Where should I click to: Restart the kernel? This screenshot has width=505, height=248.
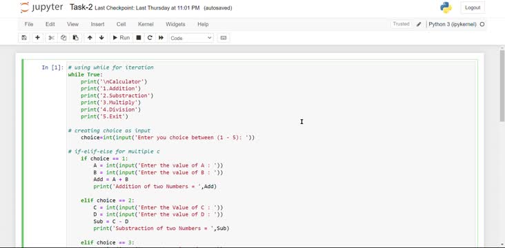[150, 38]
